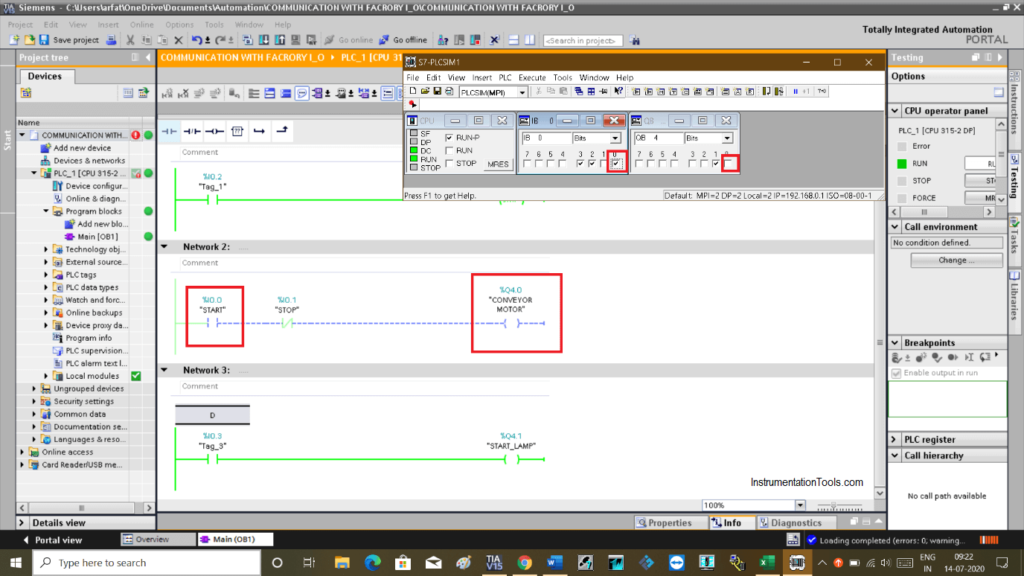The image size is (1024, 576).
Task: Click the MRES button in PLCSIM CPU
Action: tap(498, 164)
